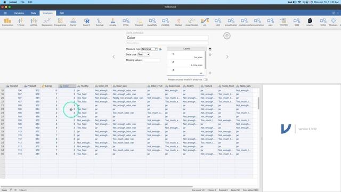Viewport: 341px width, 192px height.
Task: Open the T-Tests analyses menu
Action: [21, 22]
